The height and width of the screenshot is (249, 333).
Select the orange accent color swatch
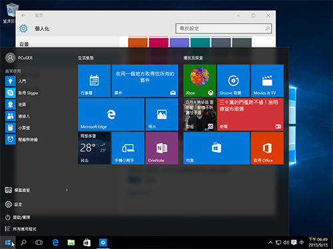point(138,42)
